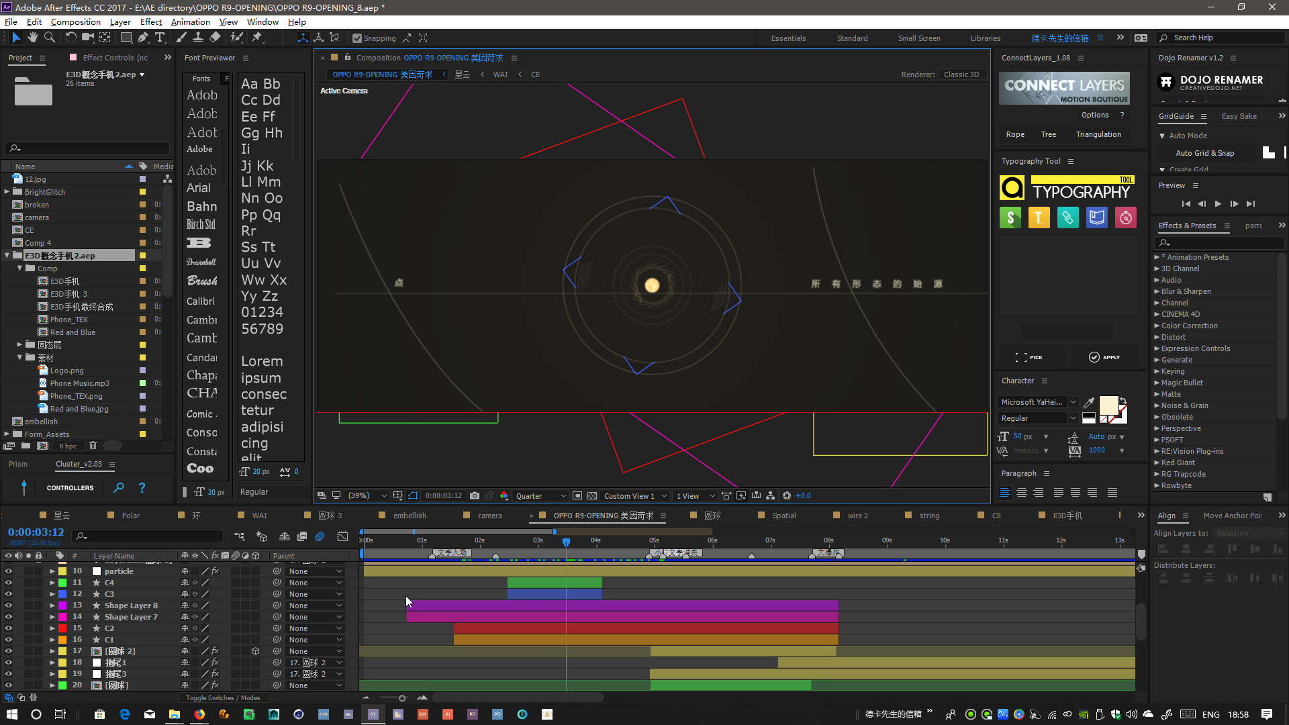Take a snapshot with the camera icon

[475, 496]
